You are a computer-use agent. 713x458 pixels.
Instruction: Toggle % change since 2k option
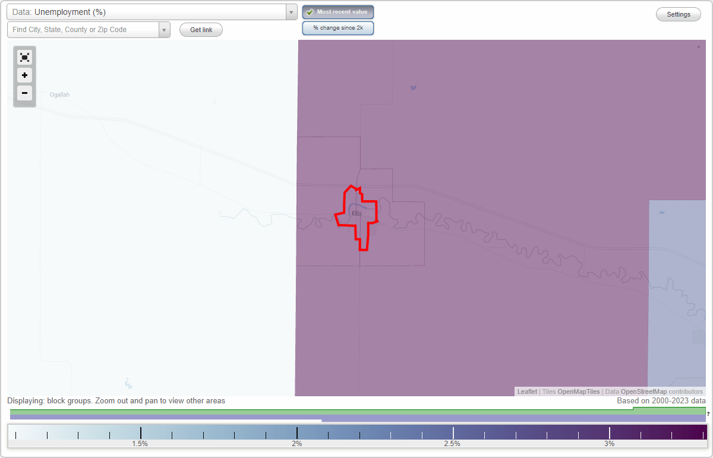[338, 28]
